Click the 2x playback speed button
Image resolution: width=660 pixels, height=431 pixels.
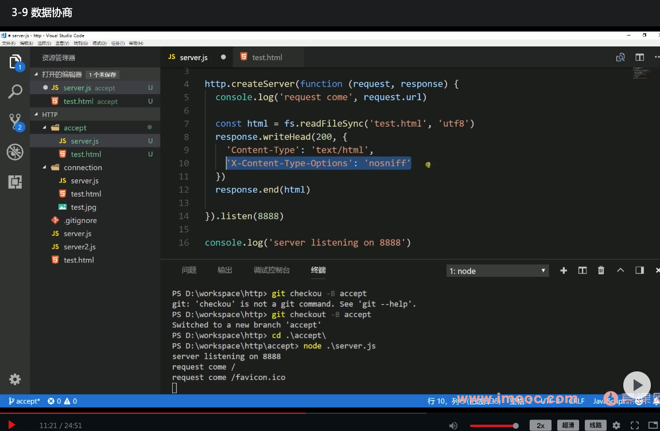(x=540, y=425)
